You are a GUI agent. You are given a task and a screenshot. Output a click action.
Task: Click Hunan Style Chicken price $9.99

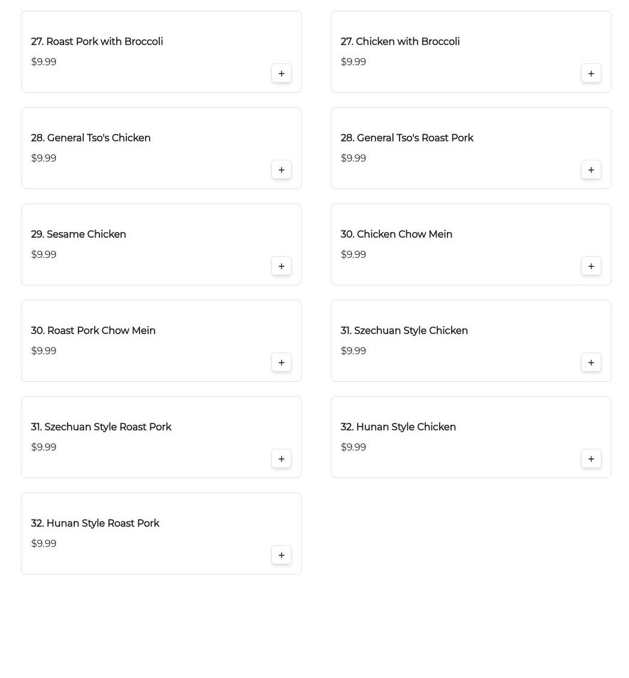click(x=353, y=448)
